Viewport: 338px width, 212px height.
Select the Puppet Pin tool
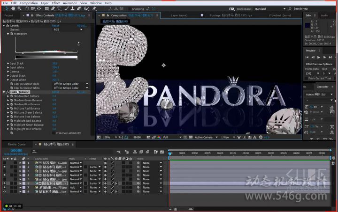(94, 8)
